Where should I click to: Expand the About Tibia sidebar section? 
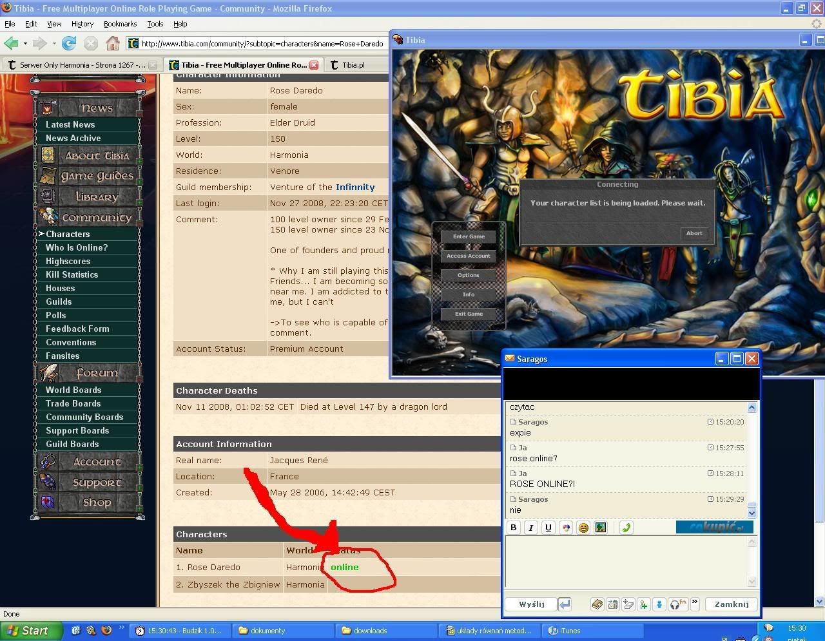88,155
